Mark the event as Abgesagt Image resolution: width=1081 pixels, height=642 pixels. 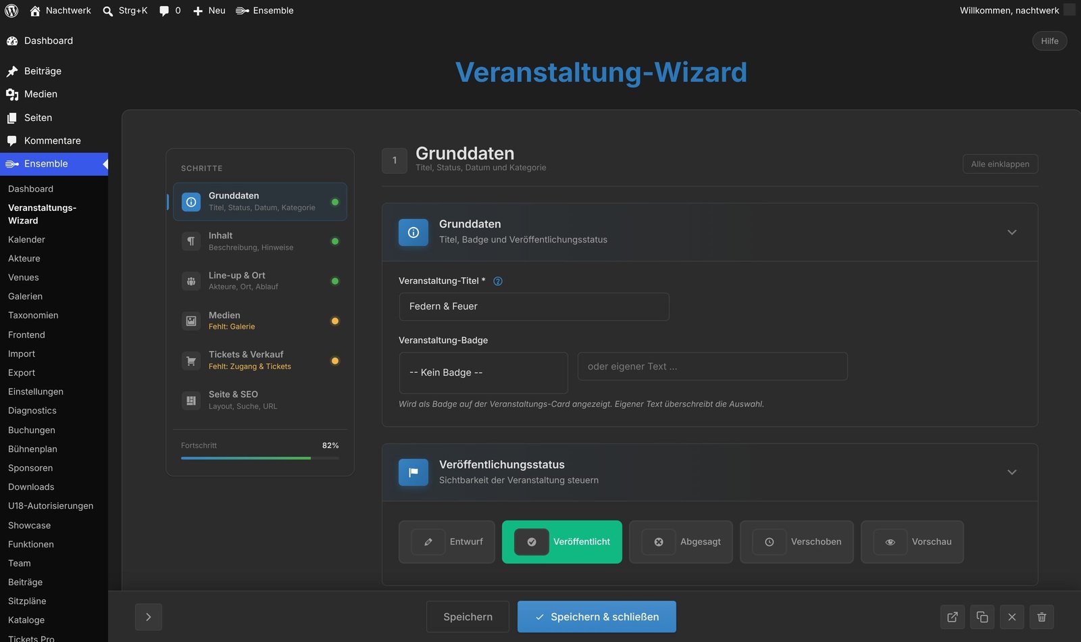(681, 542)
